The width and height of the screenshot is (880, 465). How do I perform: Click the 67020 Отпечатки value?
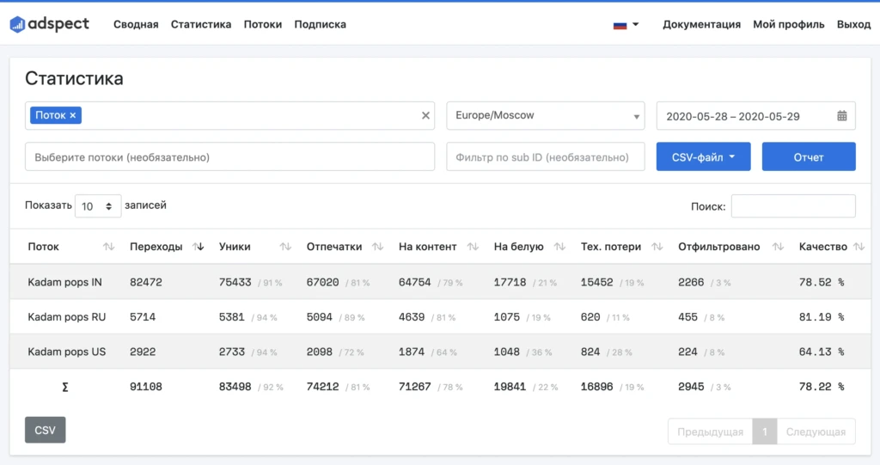click(323, 282)
